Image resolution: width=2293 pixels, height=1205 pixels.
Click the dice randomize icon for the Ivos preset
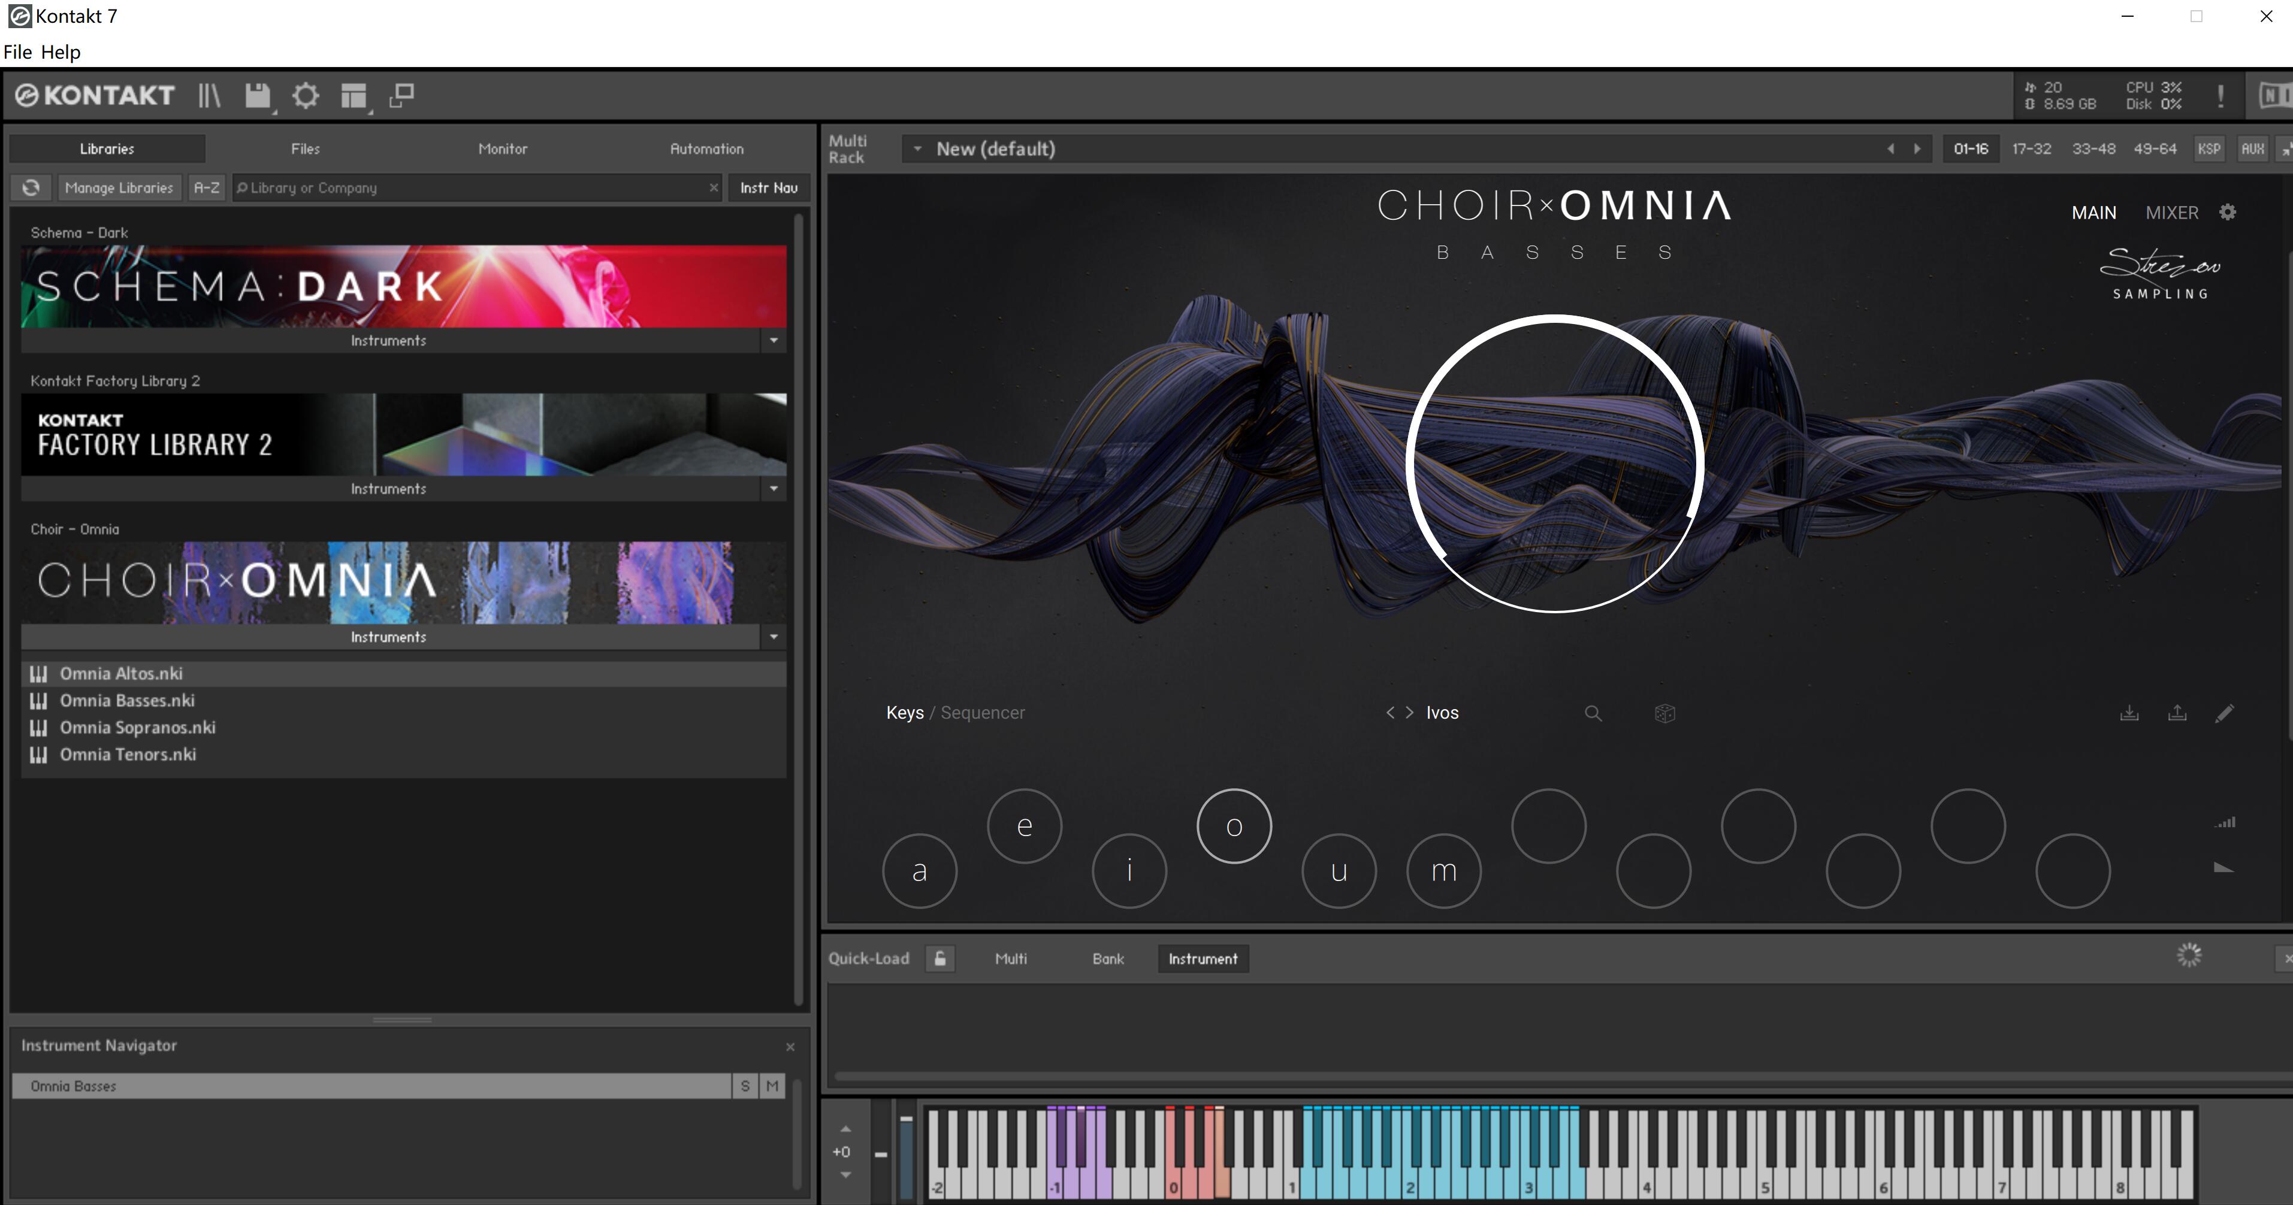[x=1666, y=713]
